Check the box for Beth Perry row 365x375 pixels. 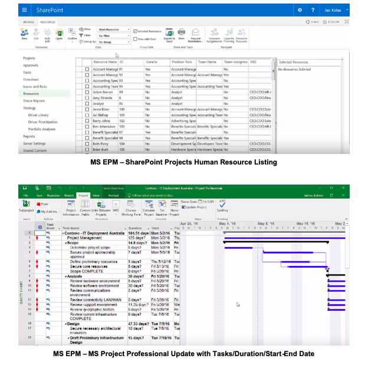click(87, 144)
